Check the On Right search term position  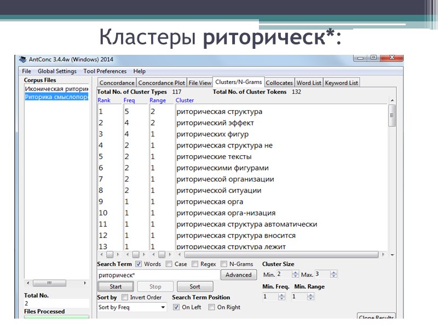(211, 307)
